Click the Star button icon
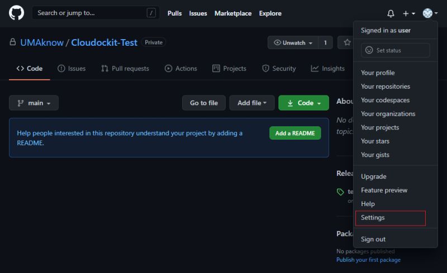 click(347, 42)
